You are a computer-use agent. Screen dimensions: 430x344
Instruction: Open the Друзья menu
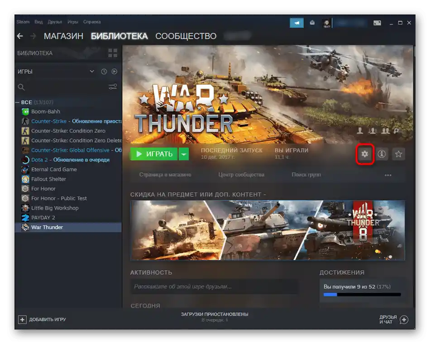pyautogui.click(x=55, y=22)
